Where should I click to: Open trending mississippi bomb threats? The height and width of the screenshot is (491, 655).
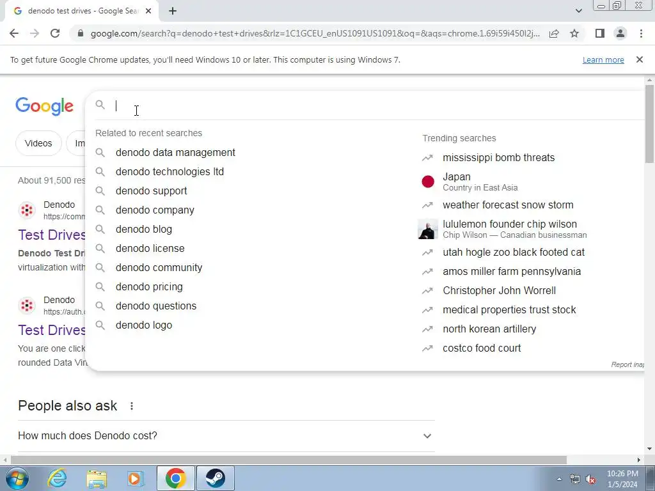[x=499, y=157]
